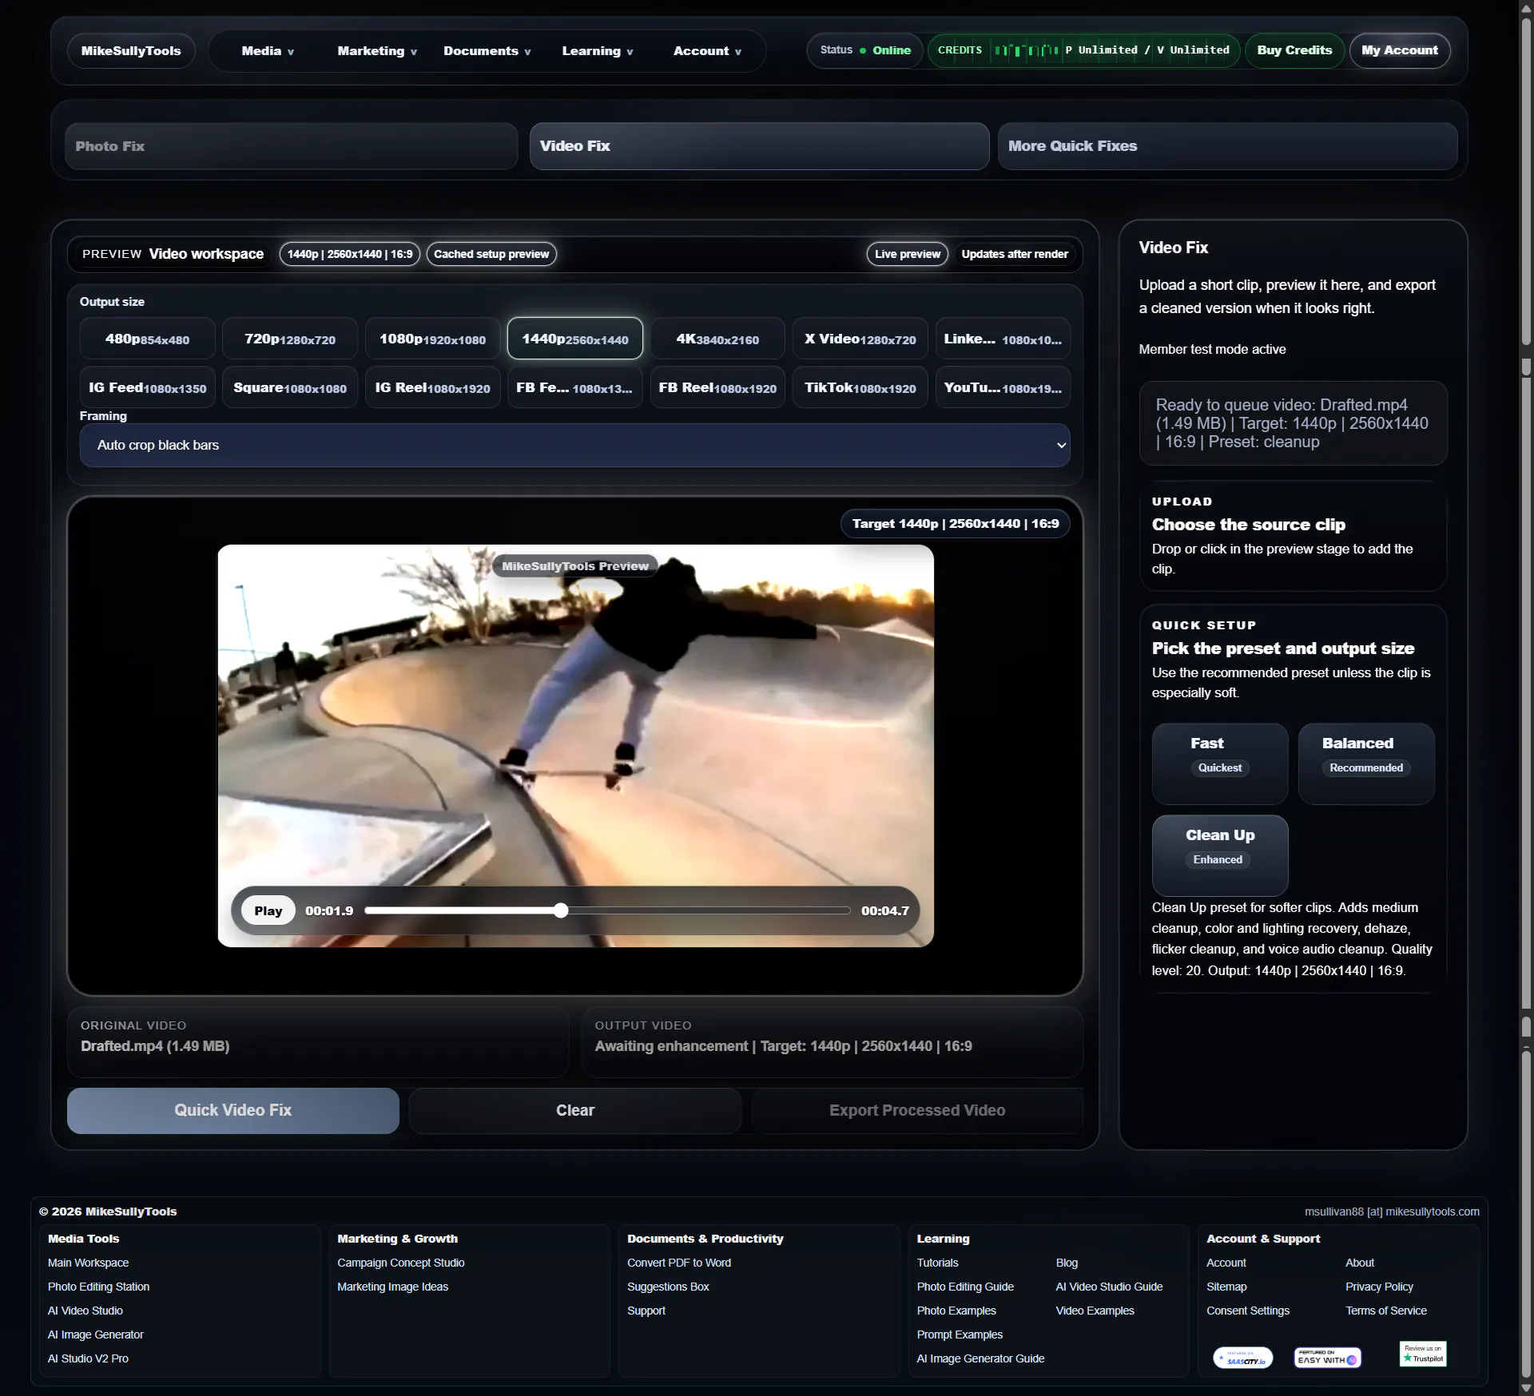The width and height of the screenshot is (1534, 1396).
Task: Expand the Marketing menu
Action: pyautogui.click(x=377, y=51)
